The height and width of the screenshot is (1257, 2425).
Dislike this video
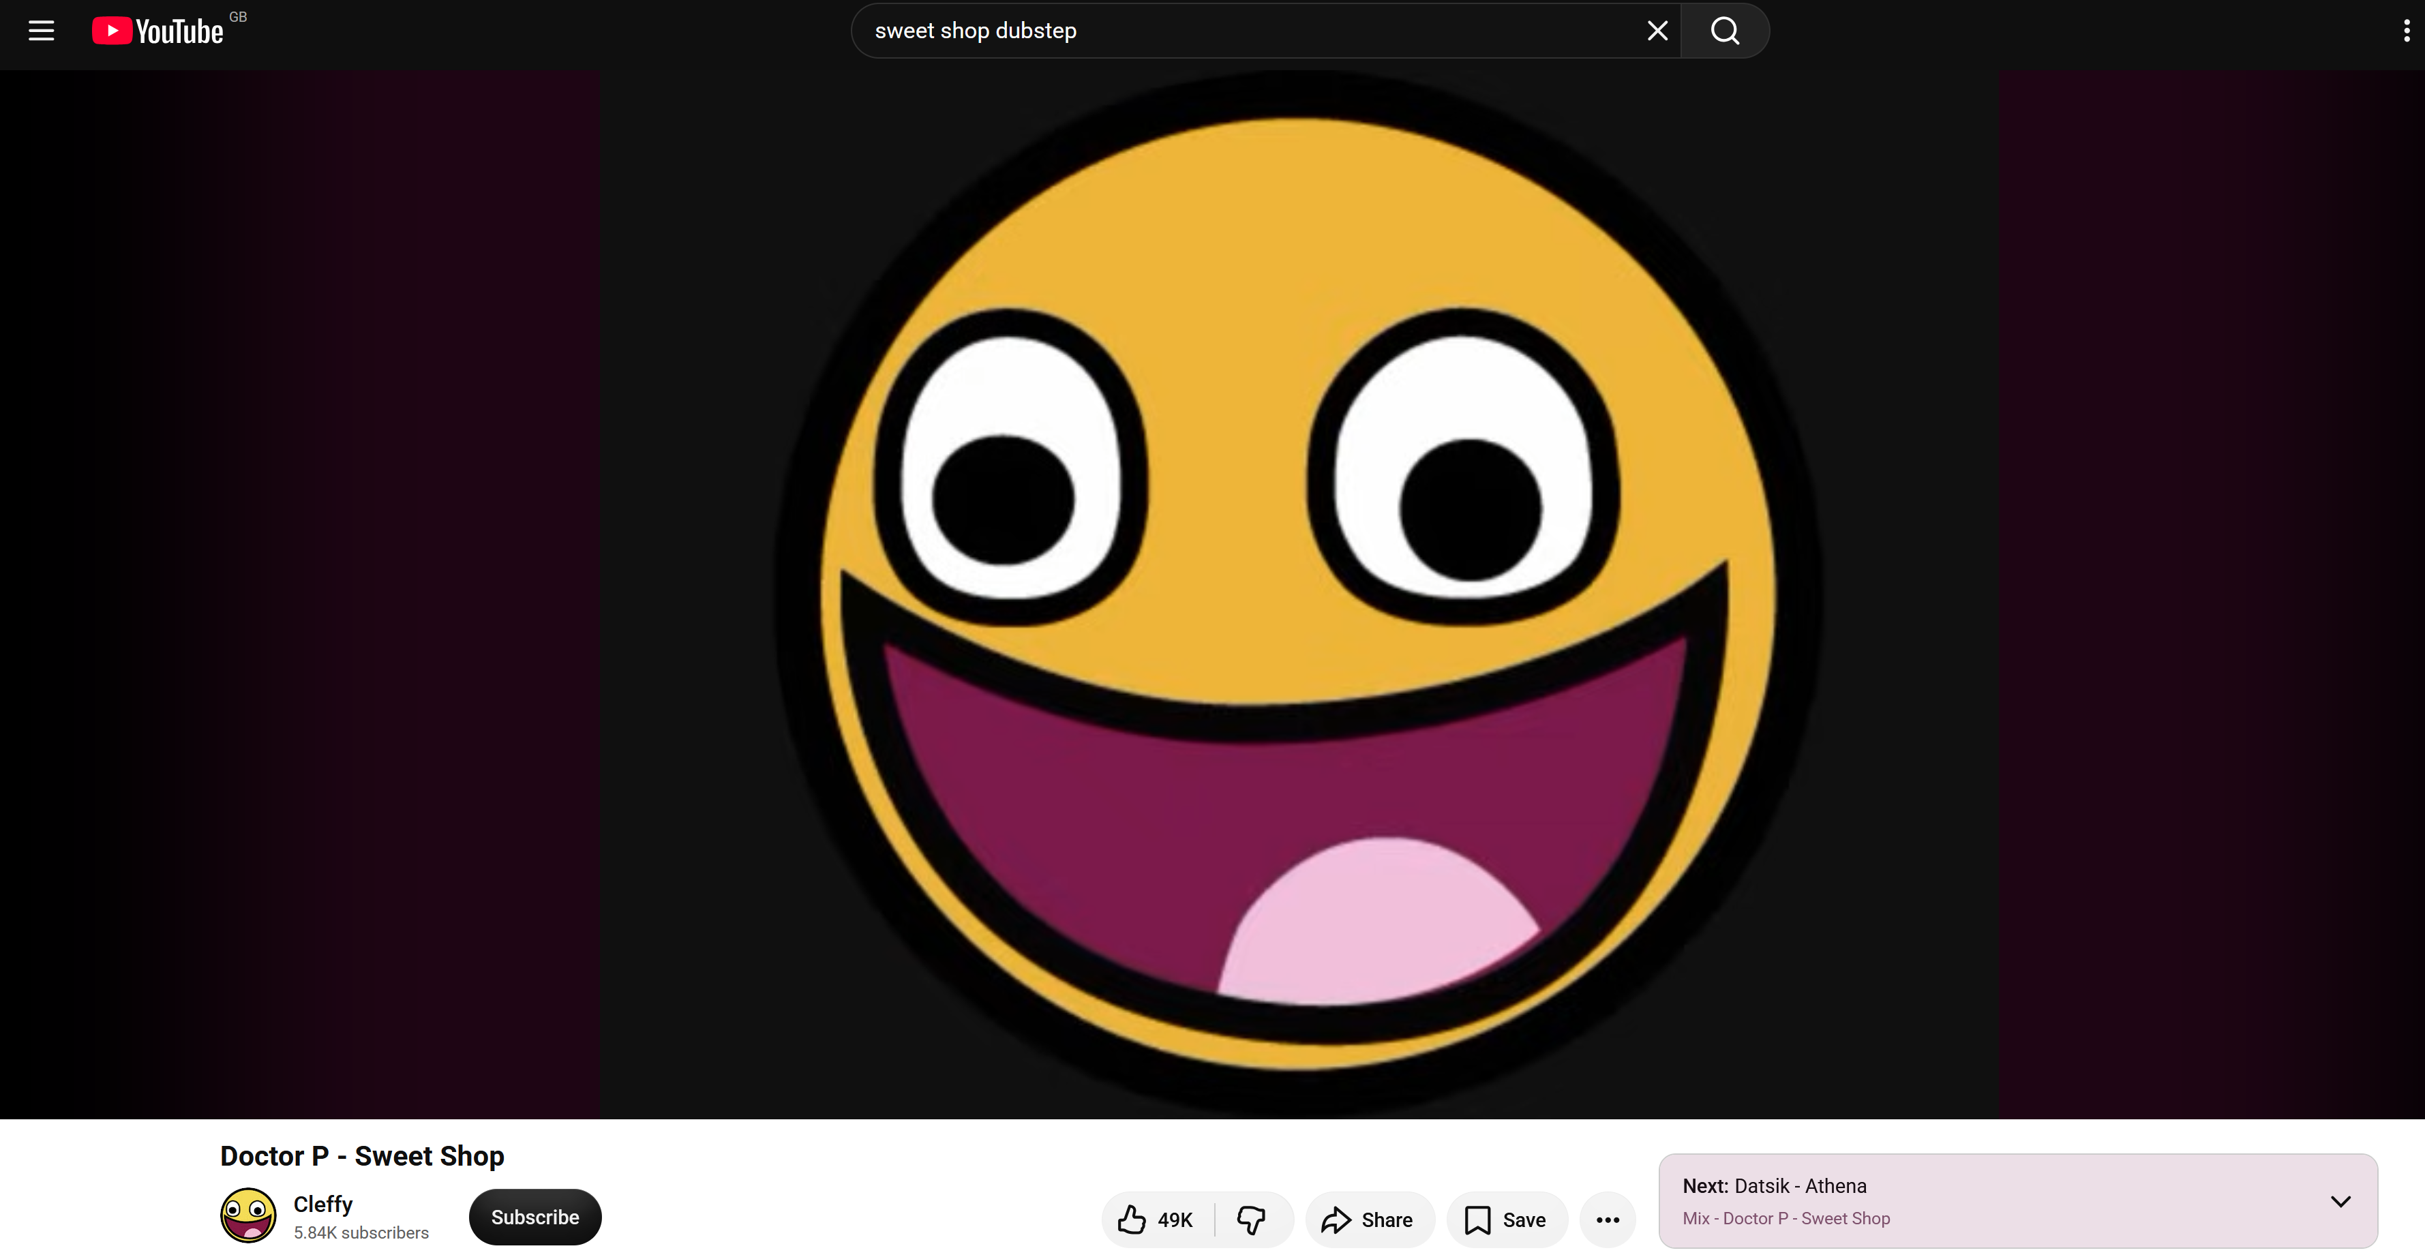[x=1253, y=1220]
